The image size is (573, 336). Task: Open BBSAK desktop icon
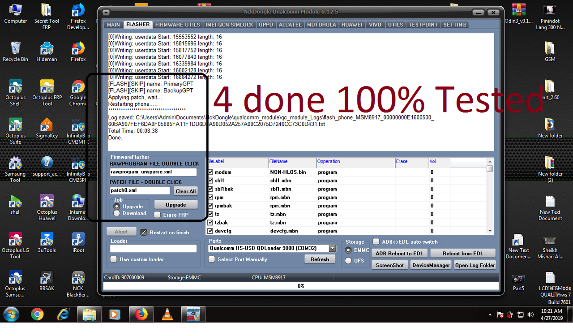pyautogui.click(x=47, y=281)
